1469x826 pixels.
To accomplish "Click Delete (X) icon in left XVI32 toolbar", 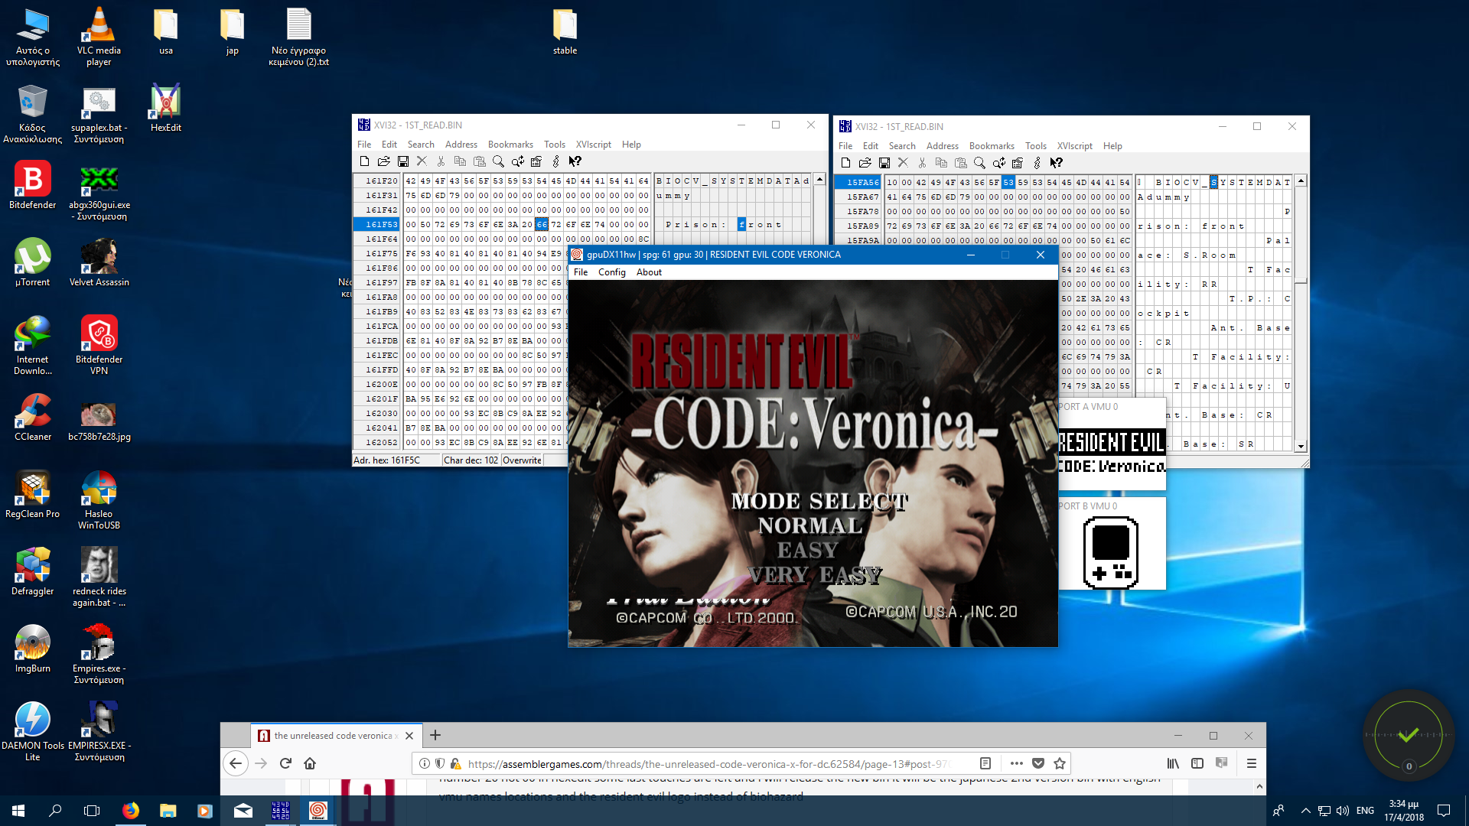I will click(422, 161).
